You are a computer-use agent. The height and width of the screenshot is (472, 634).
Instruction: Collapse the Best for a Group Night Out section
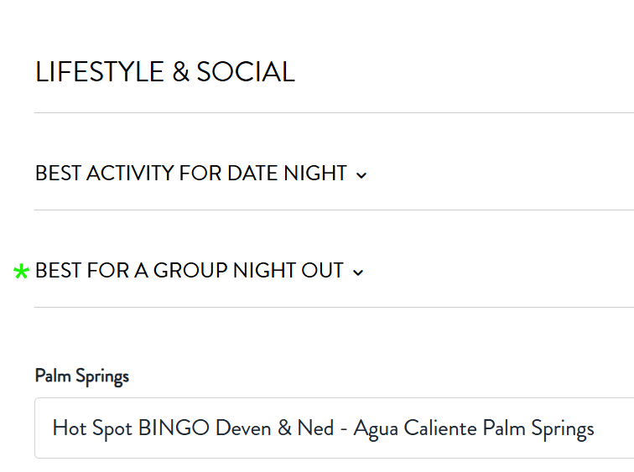coord(190,271)
